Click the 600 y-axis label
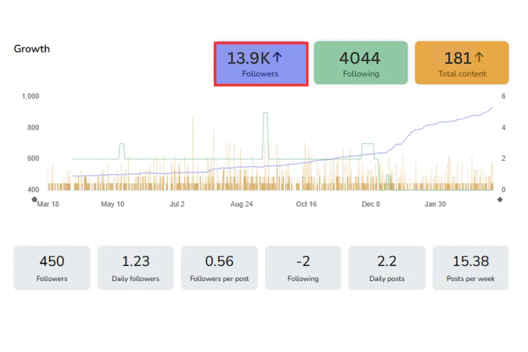Viewport: 528px width, 352px height. point(33,158)
